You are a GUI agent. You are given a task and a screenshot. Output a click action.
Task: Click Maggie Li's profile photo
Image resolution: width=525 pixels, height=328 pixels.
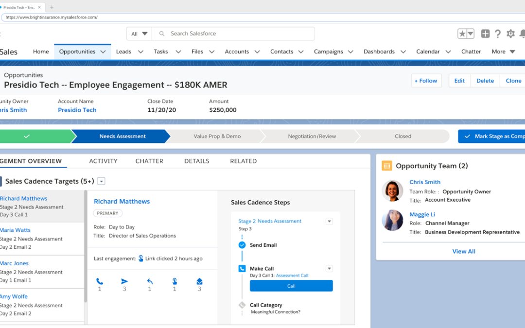pyautogui.click(x=392, y=220)
